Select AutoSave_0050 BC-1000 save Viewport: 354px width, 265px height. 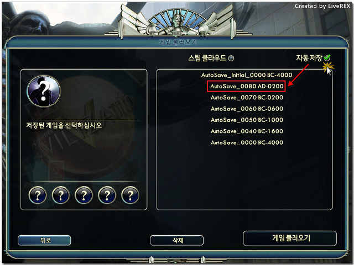click(247, 120)
